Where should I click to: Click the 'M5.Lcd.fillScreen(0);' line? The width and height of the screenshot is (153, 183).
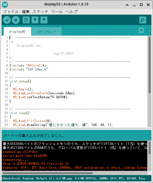33,121
